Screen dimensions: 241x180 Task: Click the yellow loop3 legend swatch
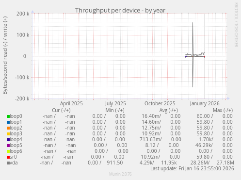tap(8, 134)
